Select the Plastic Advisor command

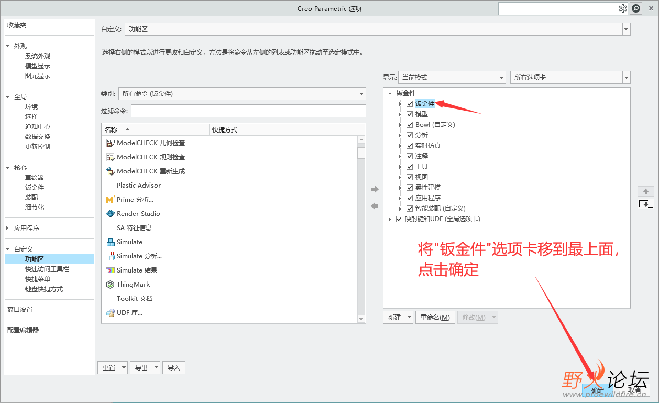139,185
